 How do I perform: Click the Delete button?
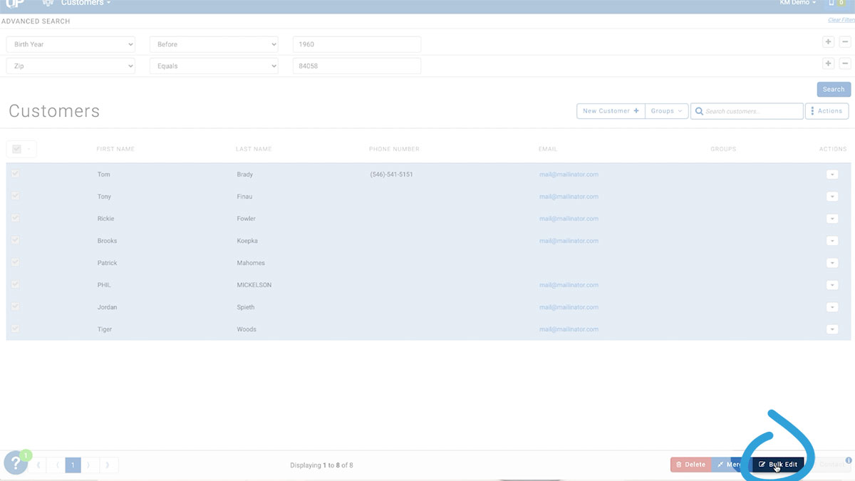[690, 465]
